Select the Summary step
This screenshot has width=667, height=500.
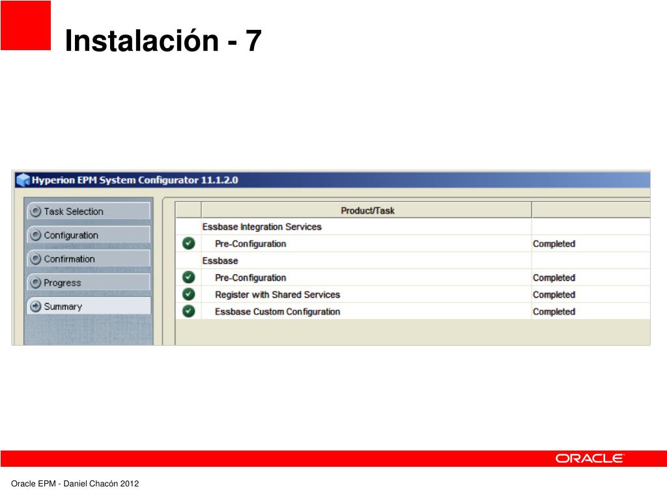pos(89,306)
